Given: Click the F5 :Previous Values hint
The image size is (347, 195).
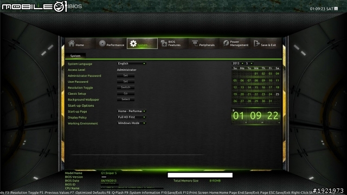Looking at the screenshot, I should click(54, 193).
